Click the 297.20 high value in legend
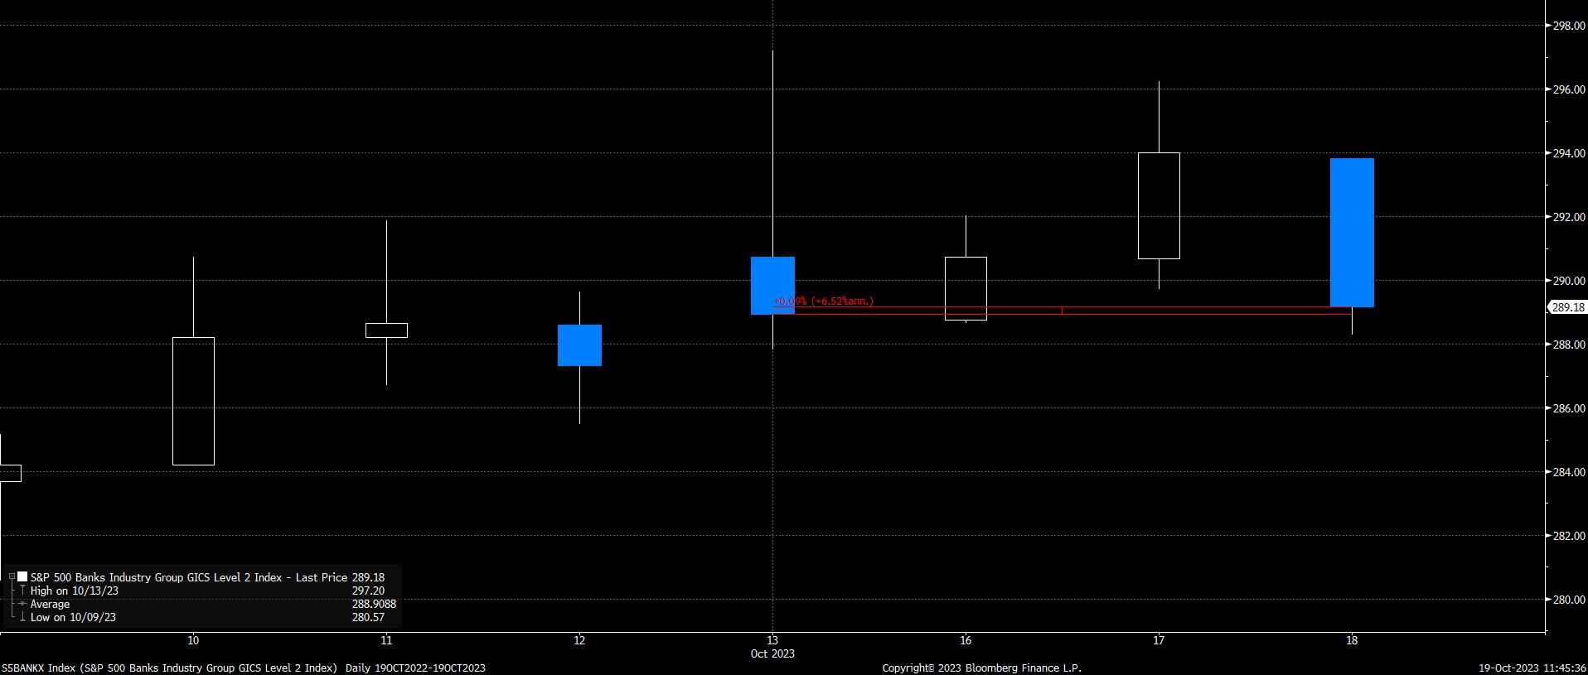The image size is (1588, 675). [368, 591]
